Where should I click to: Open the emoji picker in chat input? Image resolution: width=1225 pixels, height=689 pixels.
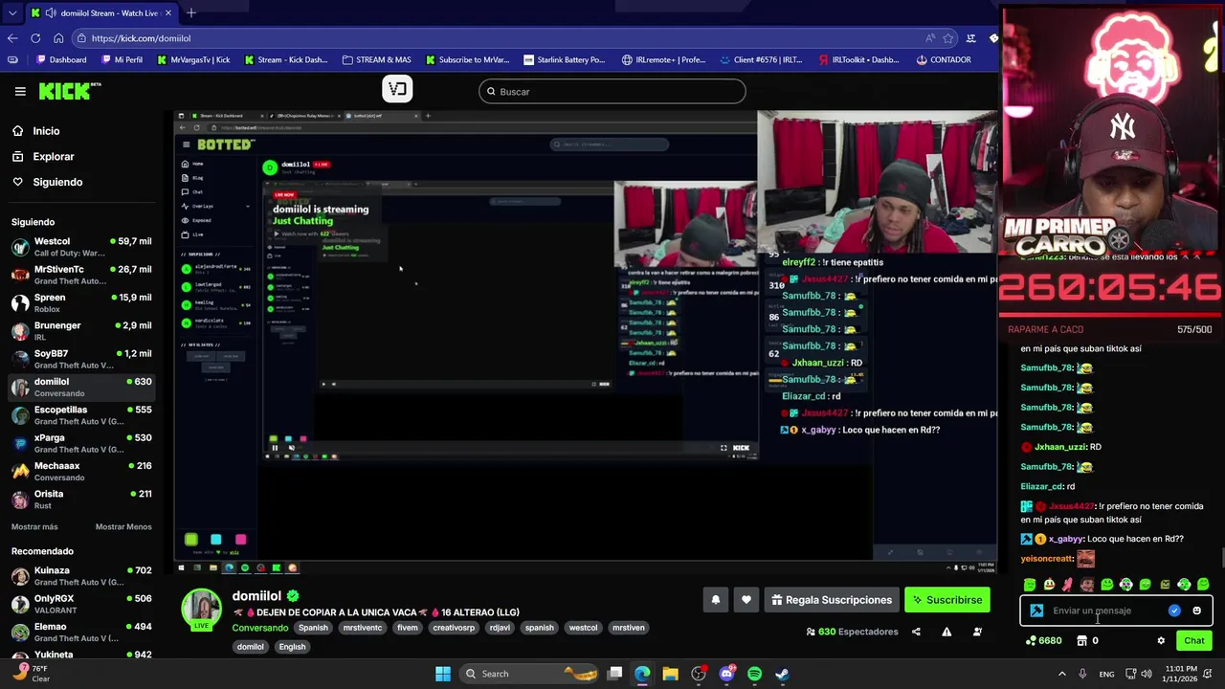[x=1196, y=611]
